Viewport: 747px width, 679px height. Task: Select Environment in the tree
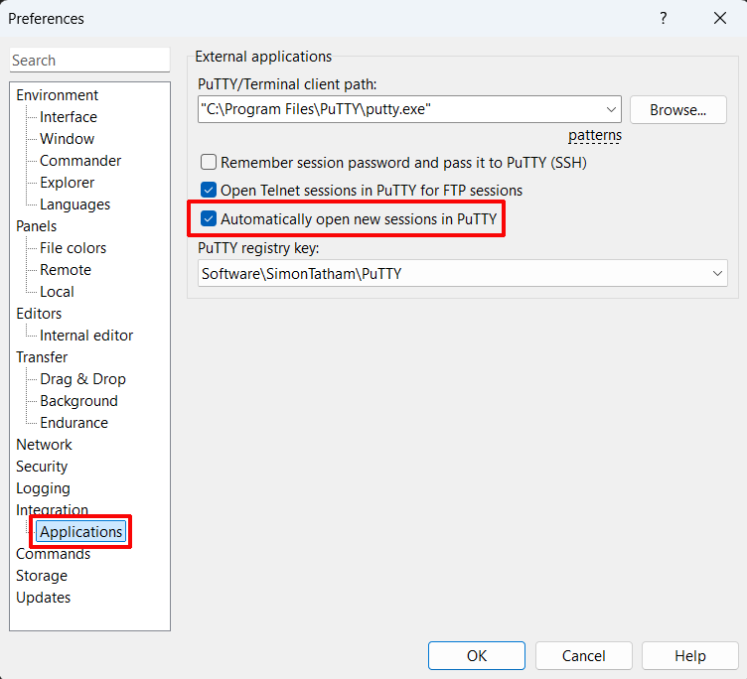point(58,95)
